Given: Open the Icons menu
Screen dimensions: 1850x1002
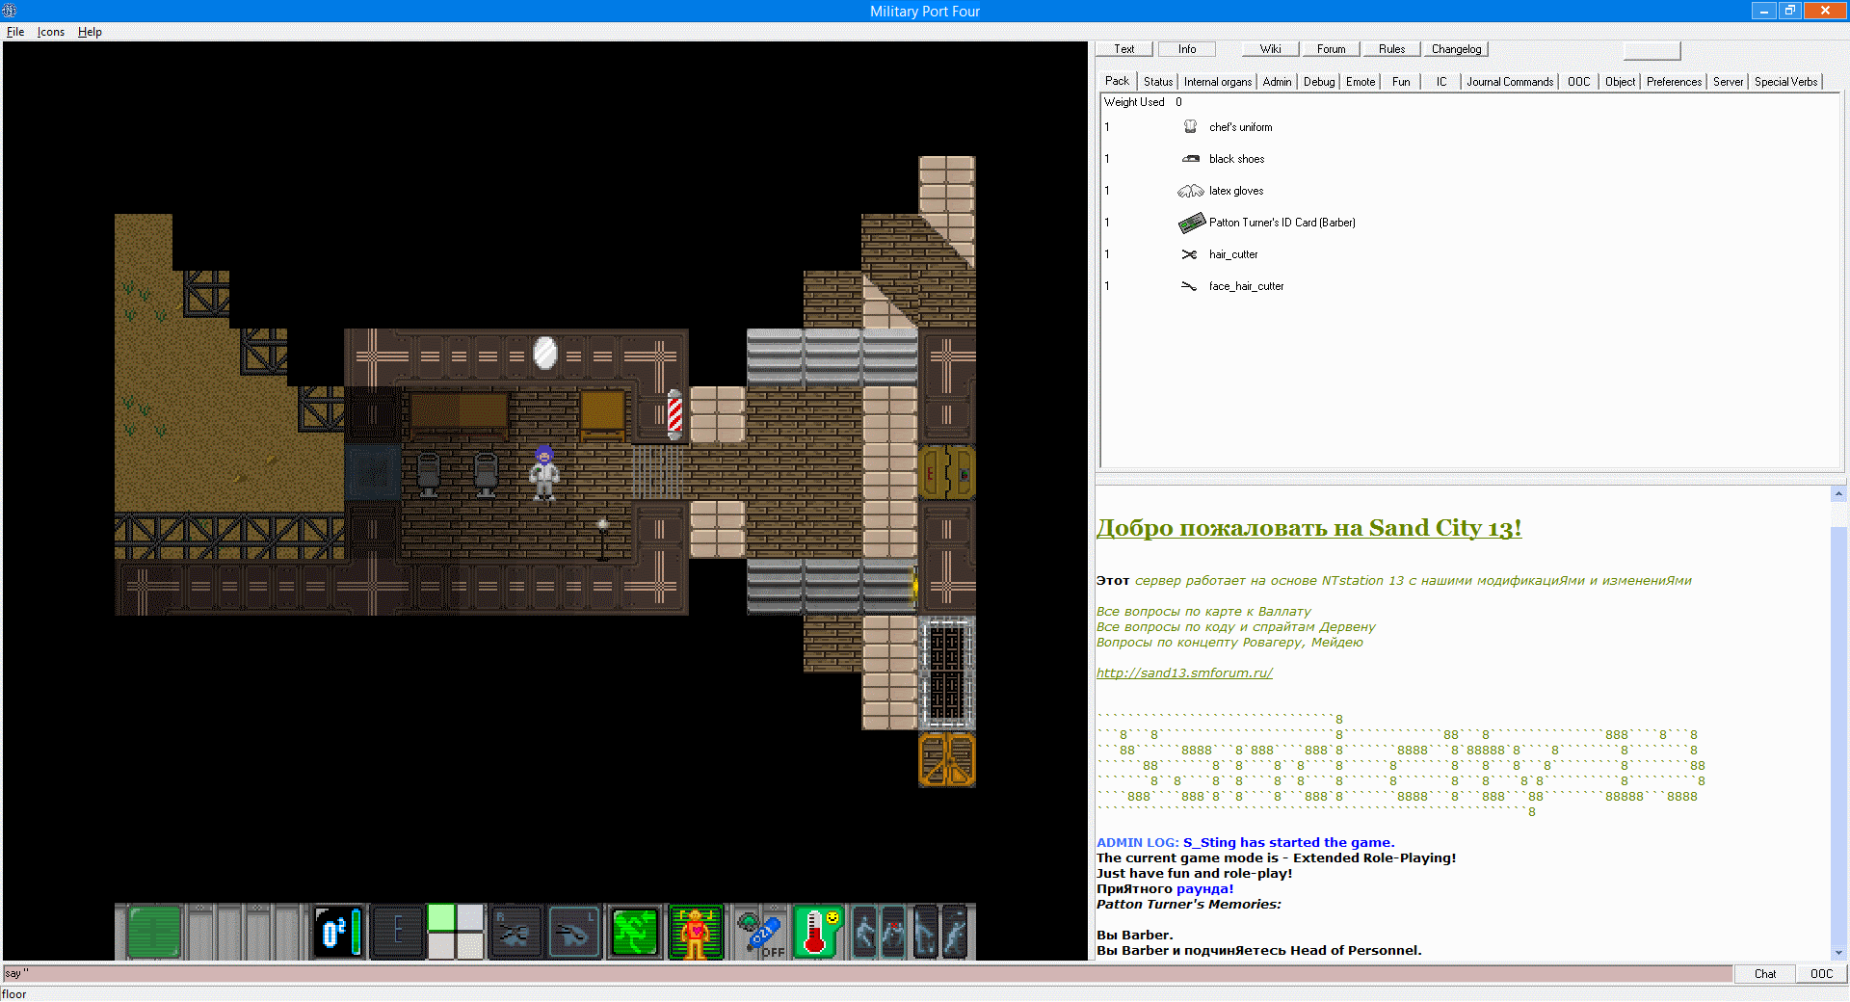Looking at the screenshot, I should pos(51,32).
